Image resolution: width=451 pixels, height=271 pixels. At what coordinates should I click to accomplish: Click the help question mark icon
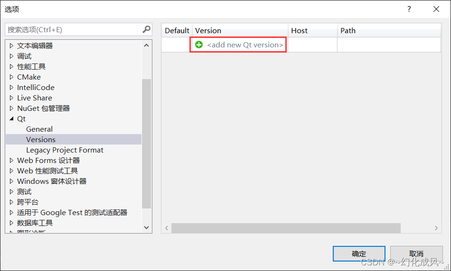click(409, 9)
